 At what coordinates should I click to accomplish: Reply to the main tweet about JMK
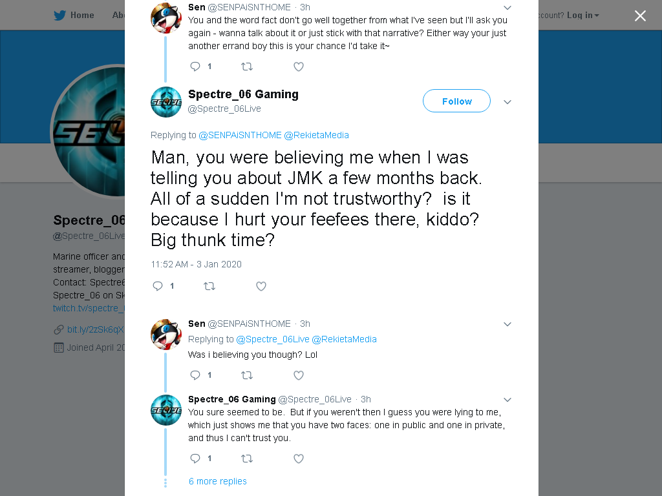click(x=158, y=286)
